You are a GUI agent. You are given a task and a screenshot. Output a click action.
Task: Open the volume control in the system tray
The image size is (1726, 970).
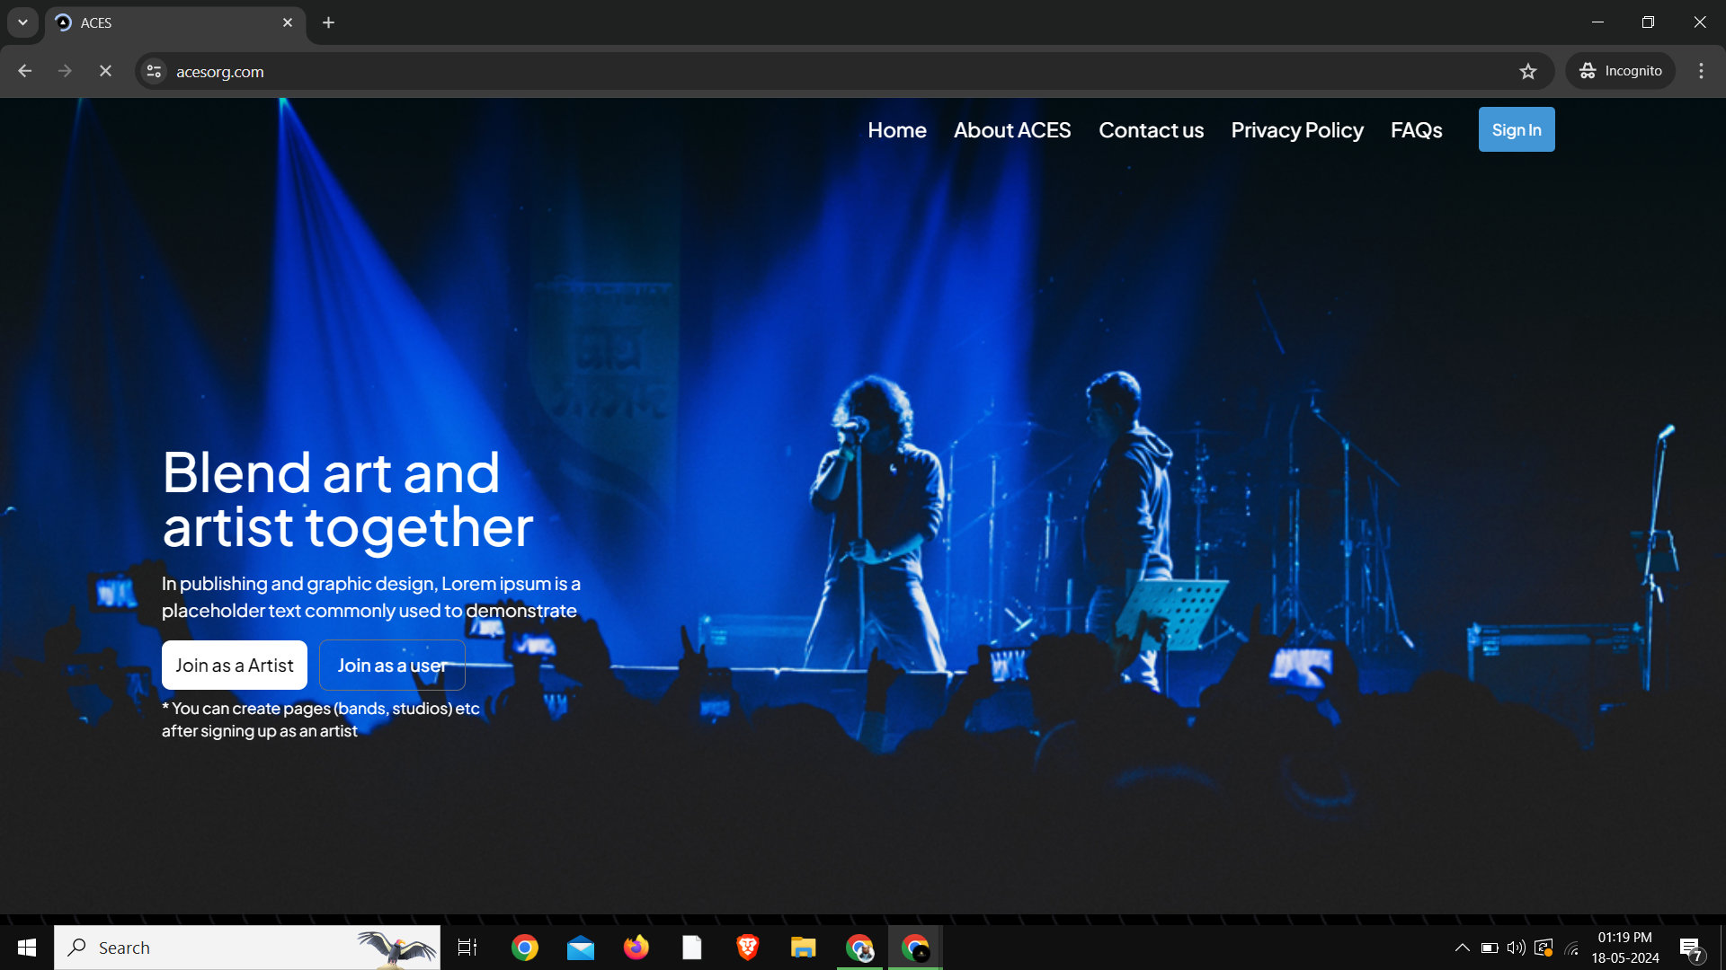pyautogui.click(x=1516, y=948)
